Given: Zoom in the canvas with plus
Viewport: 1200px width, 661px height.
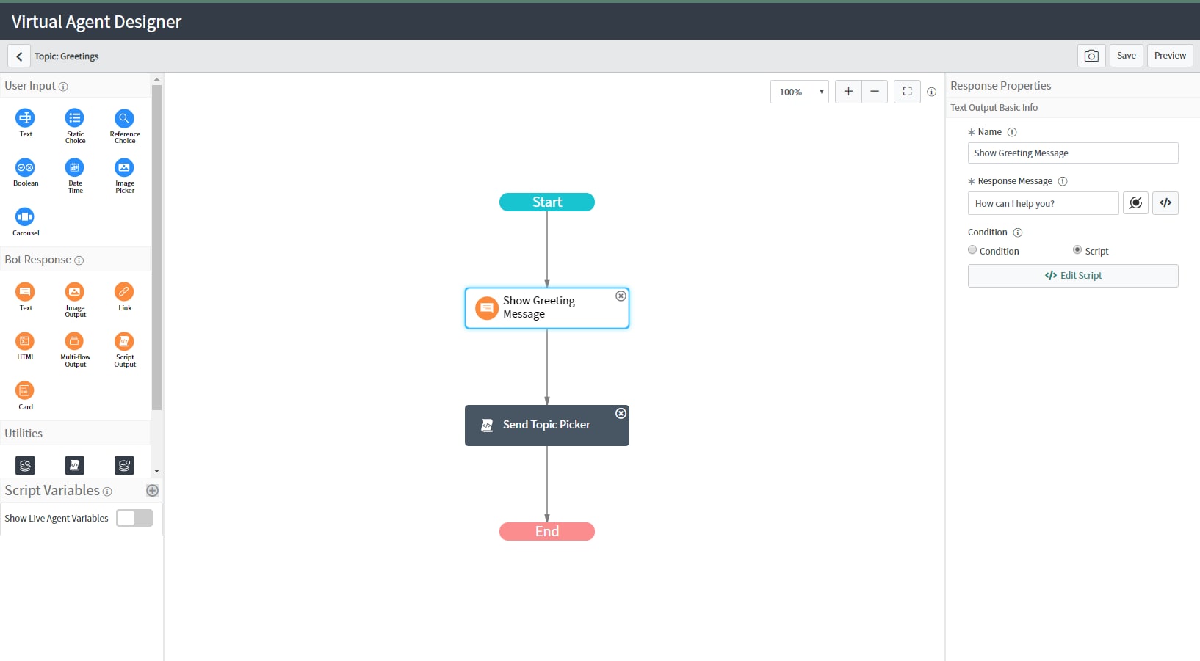Looking at the screenshot, I should [x=848, y=92].
